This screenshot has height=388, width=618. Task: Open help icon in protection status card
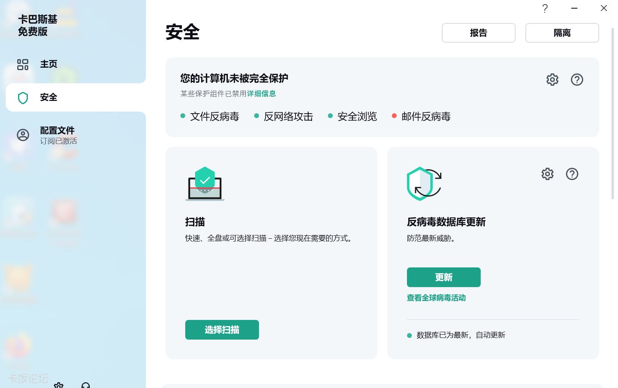(577, 80)
